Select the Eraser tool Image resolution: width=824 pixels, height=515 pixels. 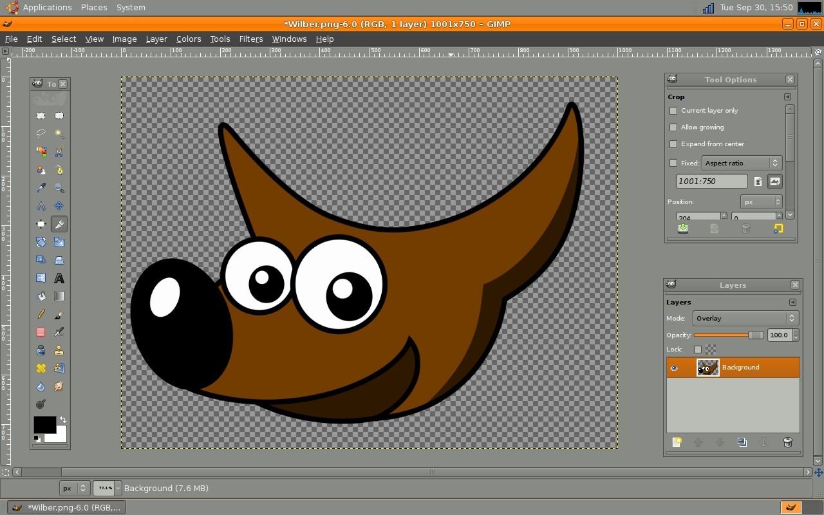pyautogui.click(x=41, y=332)
